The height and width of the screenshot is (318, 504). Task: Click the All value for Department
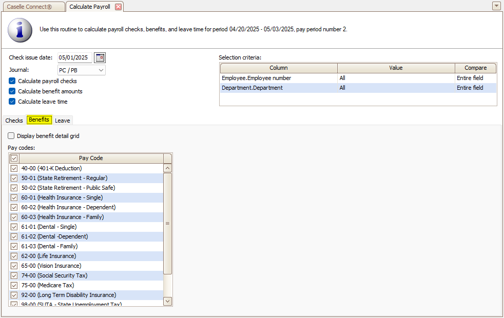click(x=342, y=88)
